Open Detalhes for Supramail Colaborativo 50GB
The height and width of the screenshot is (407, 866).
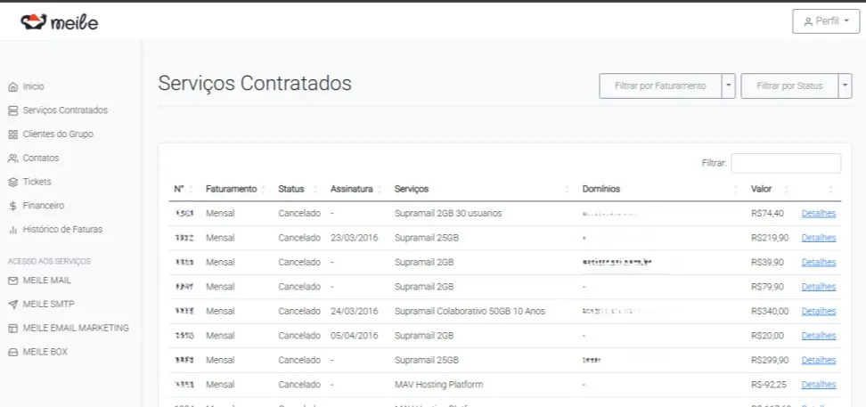pos(819,311)
